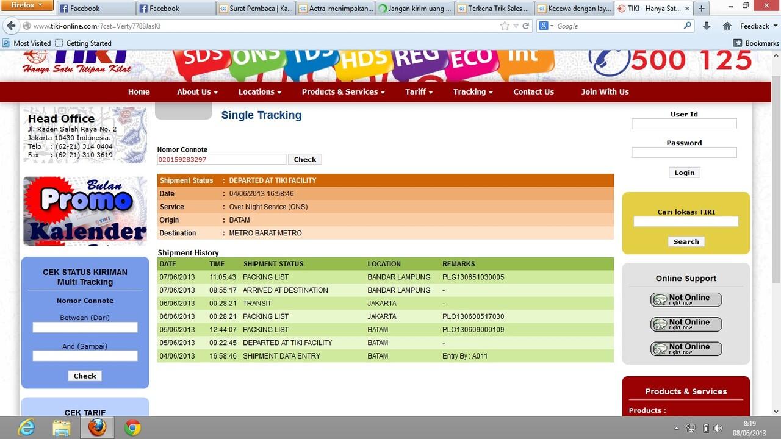Switch to the Jangan kirim uang tab
Screen dimensions: 781x439
coord(415,9)
